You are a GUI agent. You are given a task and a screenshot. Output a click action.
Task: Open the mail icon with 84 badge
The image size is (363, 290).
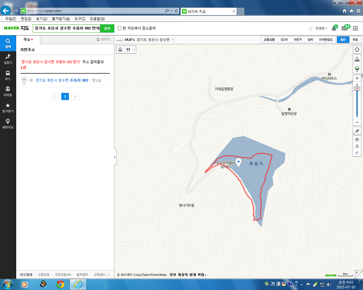pyautogui.click(x=345, y=28)
